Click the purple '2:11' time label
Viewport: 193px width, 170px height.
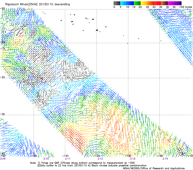[68, 159]
